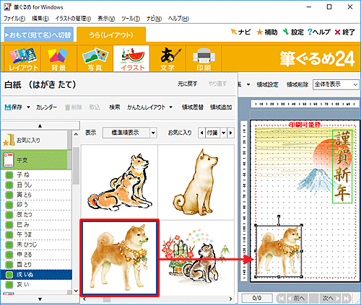The image size is (361, 305).
Task: Select the 子 ね zodiac item
Action: tap(36, 174)
